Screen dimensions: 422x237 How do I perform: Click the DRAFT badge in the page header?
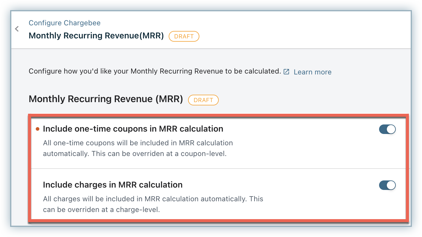point(184,36)
